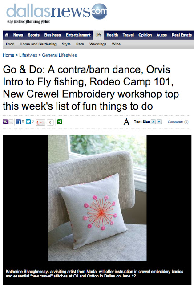This screenshot has height=285, width=194.
Task: Decrease text size with down arrow
Action: point(159,122)
